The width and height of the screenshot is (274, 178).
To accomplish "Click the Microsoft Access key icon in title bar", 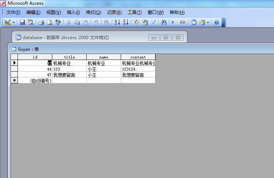I will coord(3,3).
